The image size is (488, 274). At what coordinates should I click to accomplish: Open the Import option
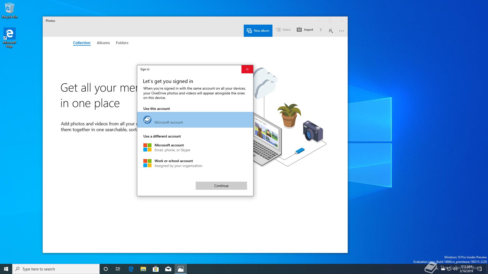[x=305, y=30]
